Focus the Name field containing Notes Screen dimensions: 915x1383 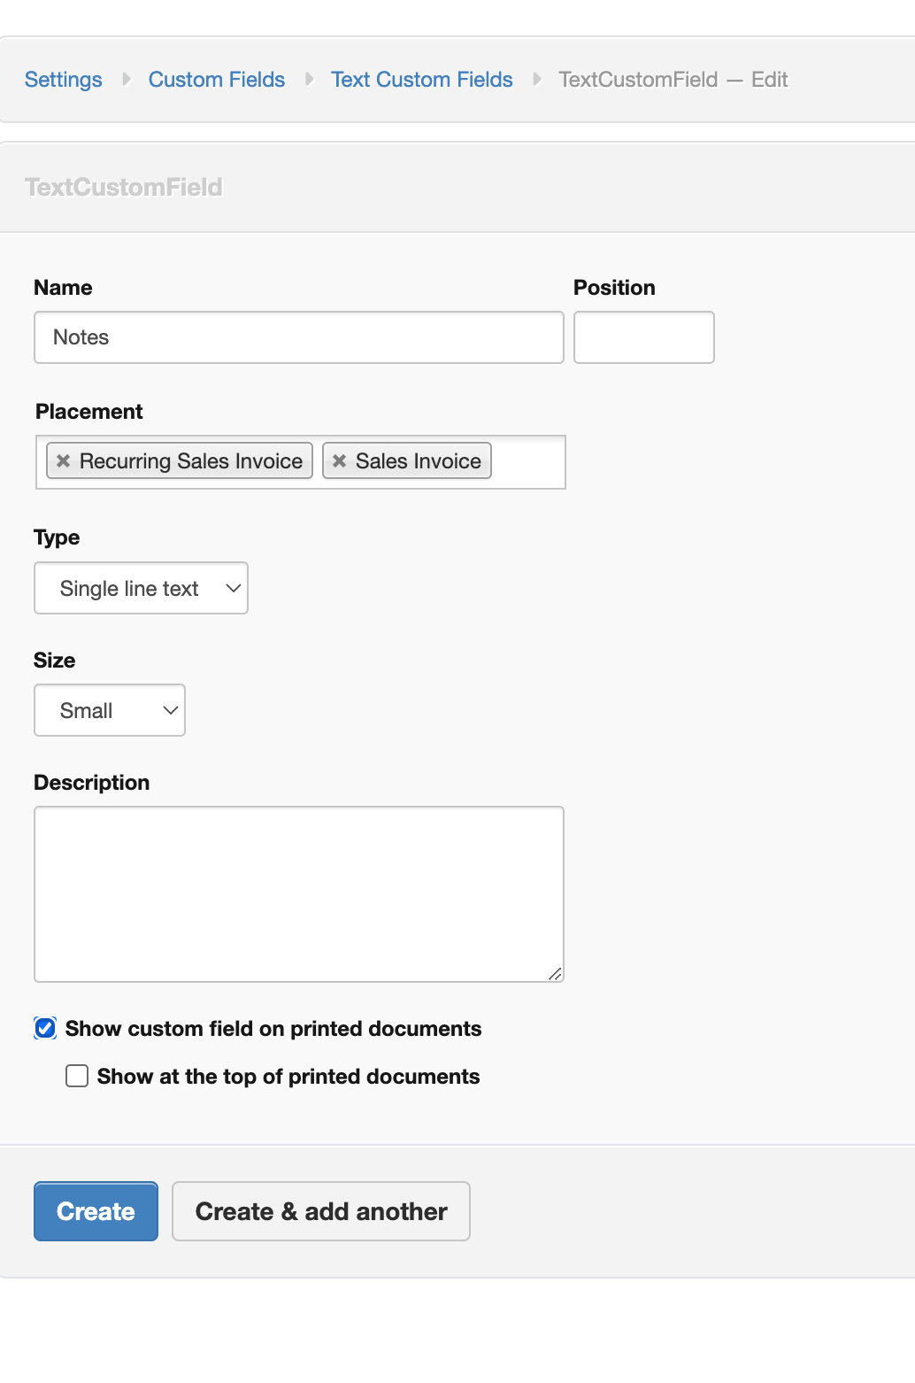[x=299, y=337]
